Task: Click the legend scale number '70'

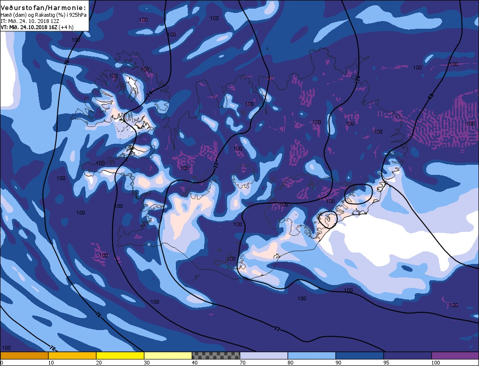Action: 242,363
